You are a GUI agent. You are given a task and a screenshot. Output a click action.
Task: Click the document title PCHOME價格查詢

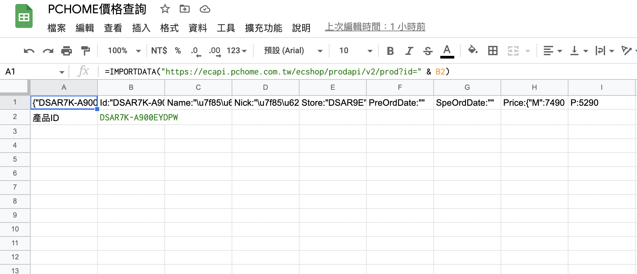97,9
